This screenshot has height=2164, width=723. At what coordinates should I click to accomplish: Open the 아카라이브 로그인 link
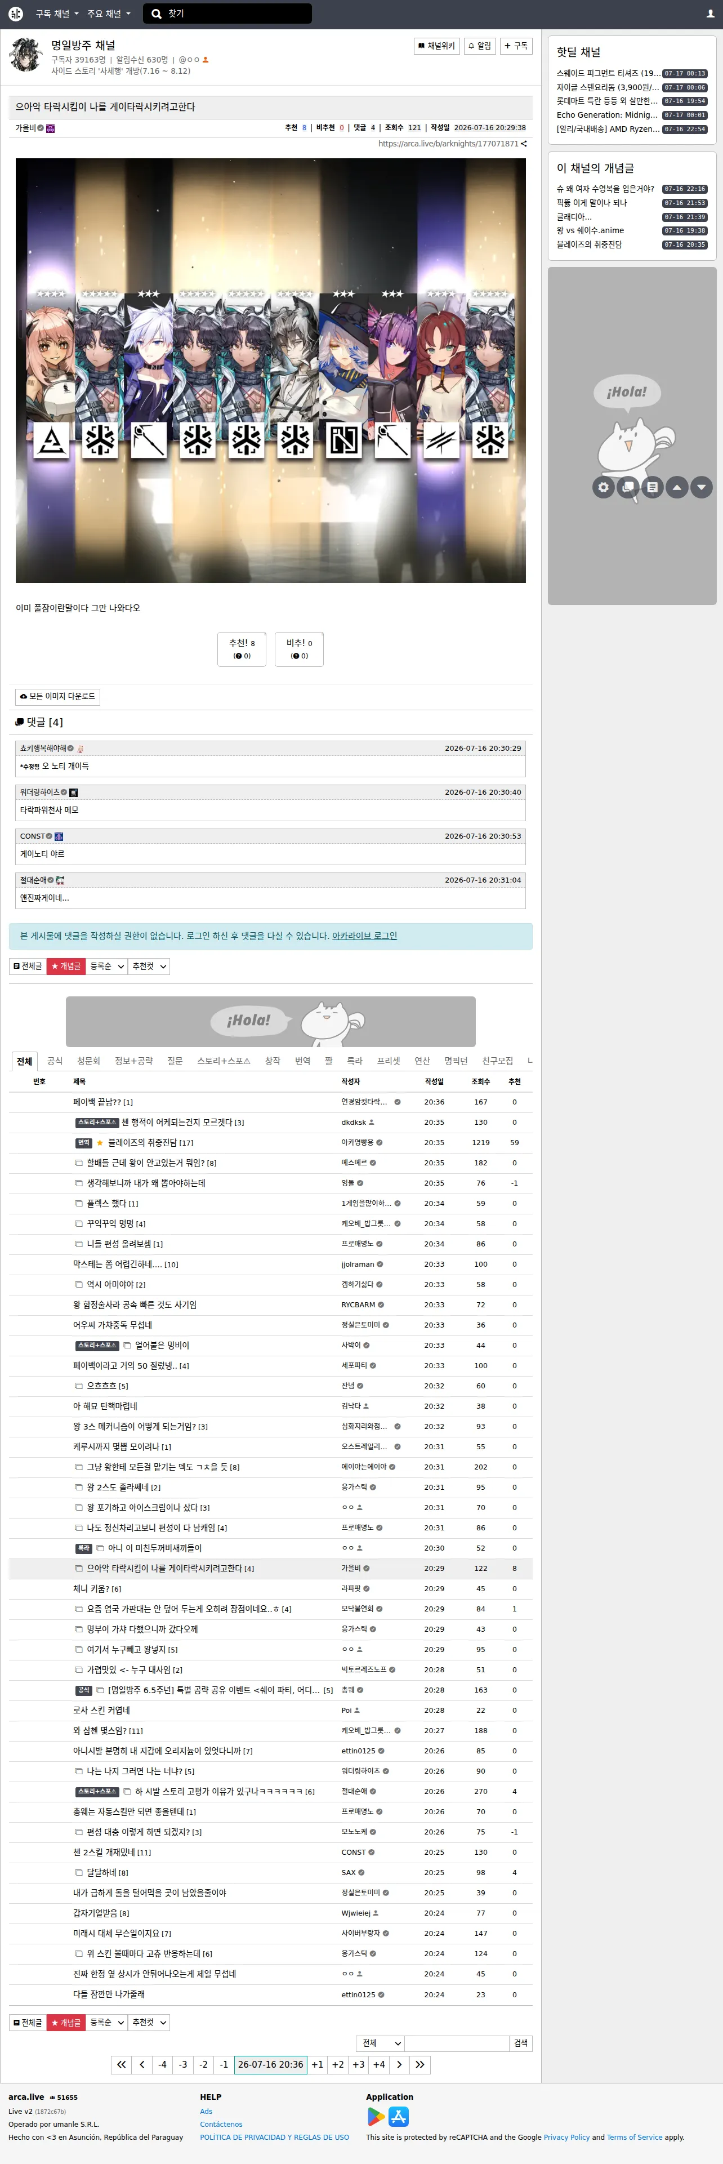coord(364,936)
